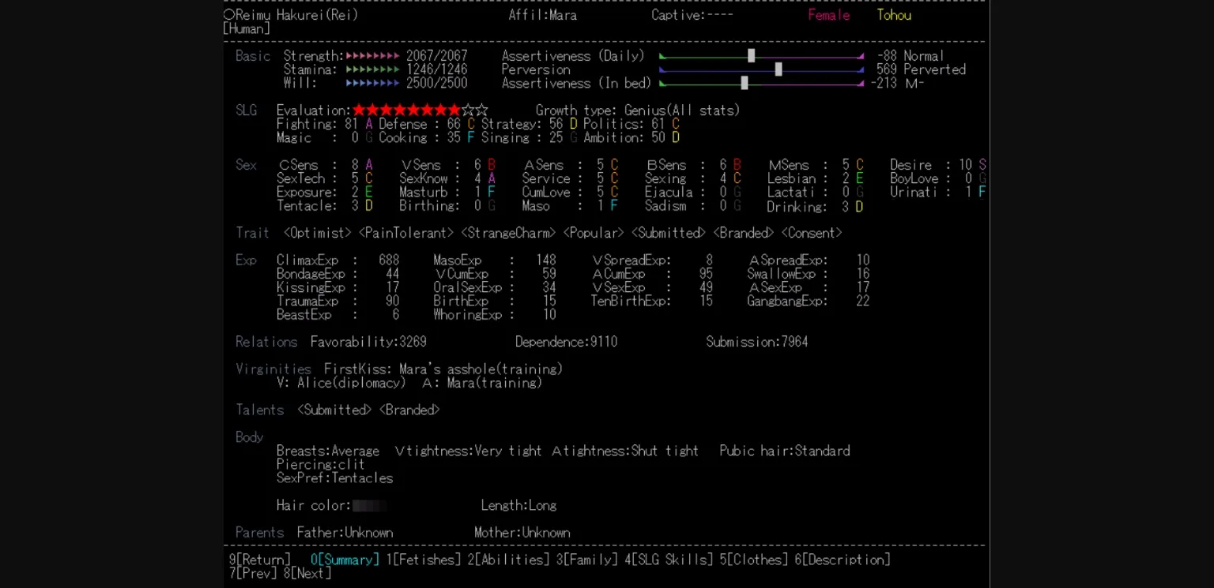
Task: Click the pink Strength arrow gauge
Action: 372,56
